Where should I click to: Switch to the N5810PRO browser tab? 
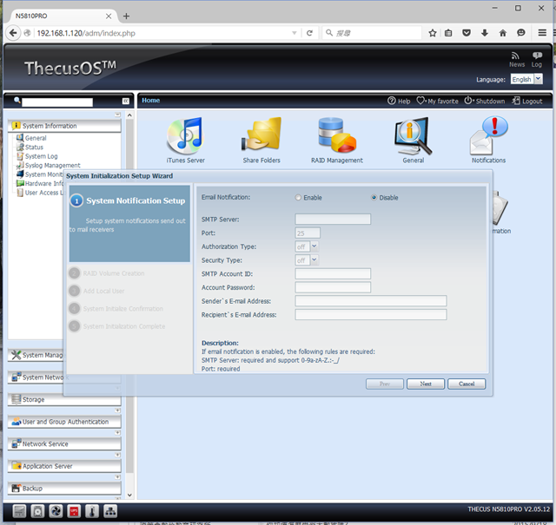pyautogui.click(x=62, y=16)
